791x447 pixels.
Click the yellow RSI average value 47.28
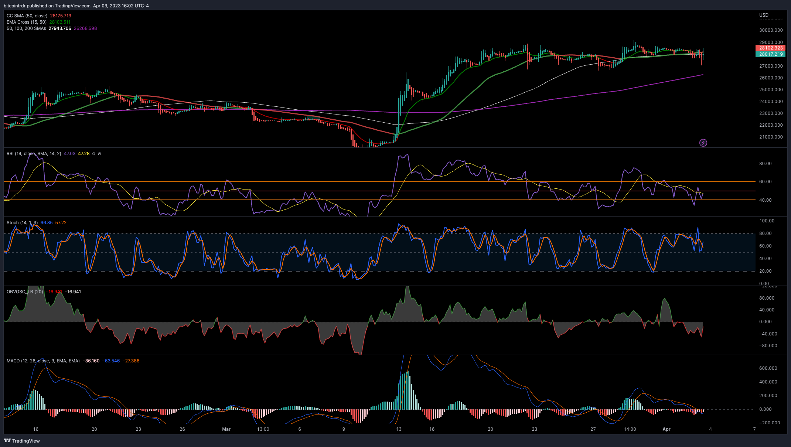[x=84, y=154]
